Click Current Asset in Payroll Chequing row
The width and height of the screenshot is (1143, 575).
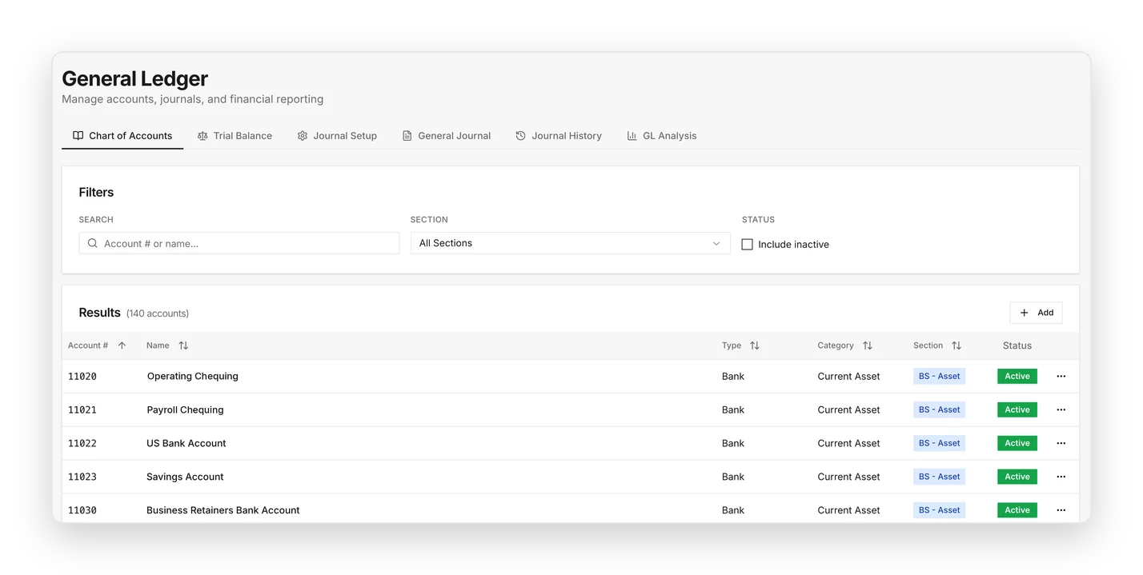(848, 409)
